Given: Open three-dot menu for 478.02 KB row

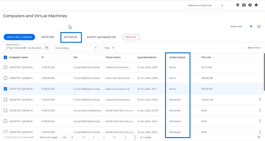Looking at the screenshot, I should click(x=260, y=100).
